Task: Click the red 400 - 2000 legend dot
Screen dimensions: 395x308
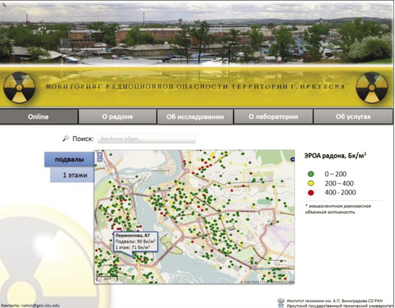Action: [311, 192]
